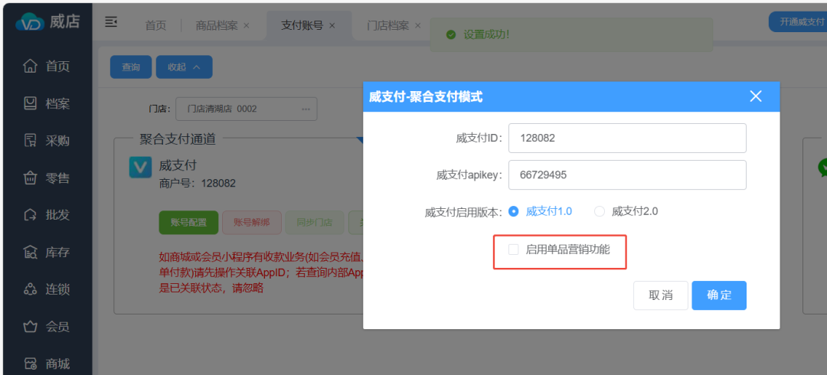Open 会员 in the left sidebar

pyautogui.click(x=47, y=327)
